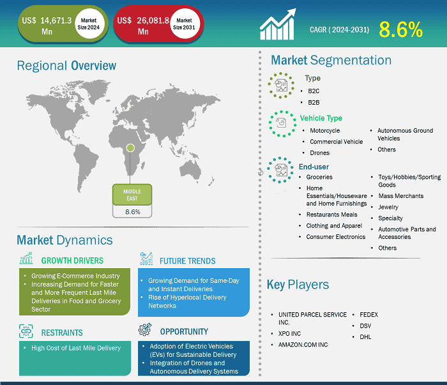Click the Growth Drivers bar chart icon
This screenshot has height=385, width=447.
pos(26,258)
